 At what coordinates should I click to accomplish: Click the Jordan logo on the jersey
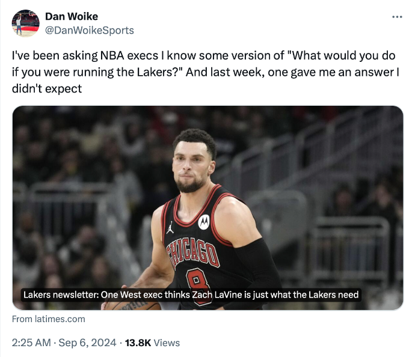pyautogui.click(x=170, y=227)
